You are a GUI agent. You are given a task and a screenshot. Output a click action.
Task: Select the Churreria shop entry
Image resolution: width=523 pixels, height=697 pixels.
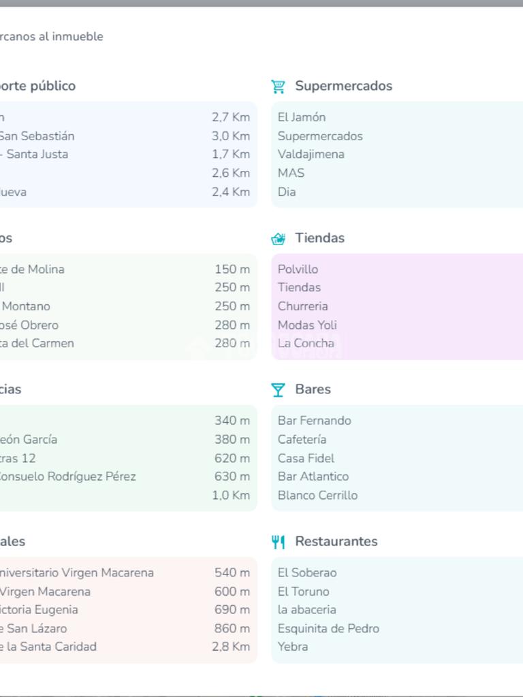coord(302,306)
